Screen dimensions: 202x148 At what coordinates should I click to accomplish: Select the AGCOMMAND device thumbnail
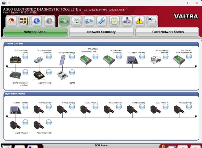point(39,75)
